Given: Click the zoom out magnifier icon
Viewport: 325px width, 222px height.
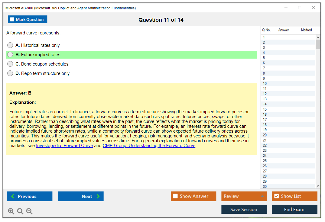Looking at the screenshot, I should tap(29, 211).
